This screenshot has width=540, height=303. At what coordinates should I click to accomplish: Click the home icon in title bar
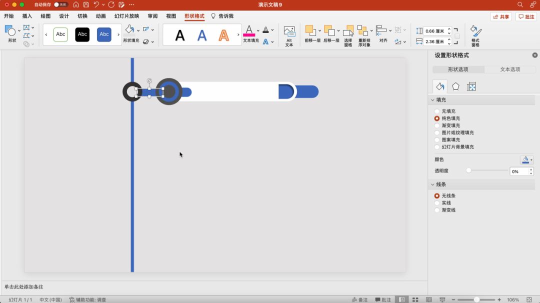point(76,5)
